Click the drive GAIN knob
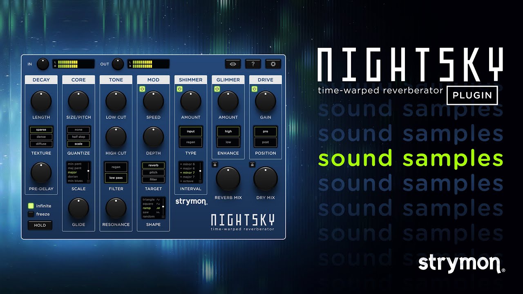The width and height of the screenshot is (523, 294). coord(266,101)
